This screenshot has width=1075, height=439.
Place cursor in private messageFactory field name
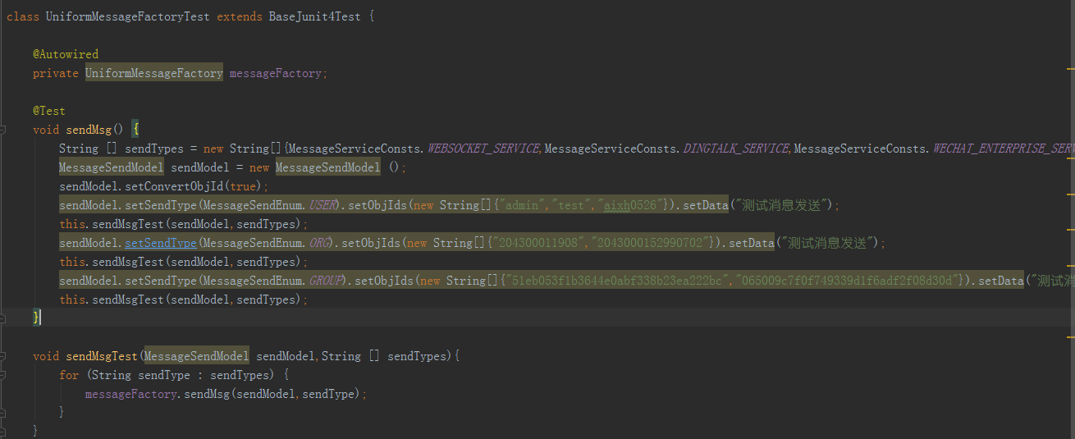click(275, 73)
